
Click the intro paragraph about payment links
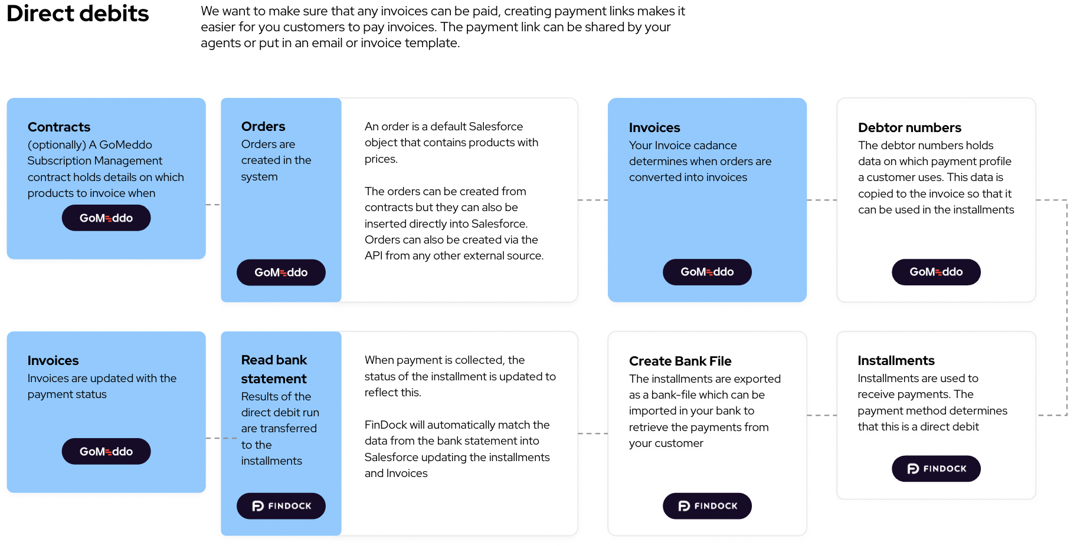pyautogui.click(x=443, y=27)
